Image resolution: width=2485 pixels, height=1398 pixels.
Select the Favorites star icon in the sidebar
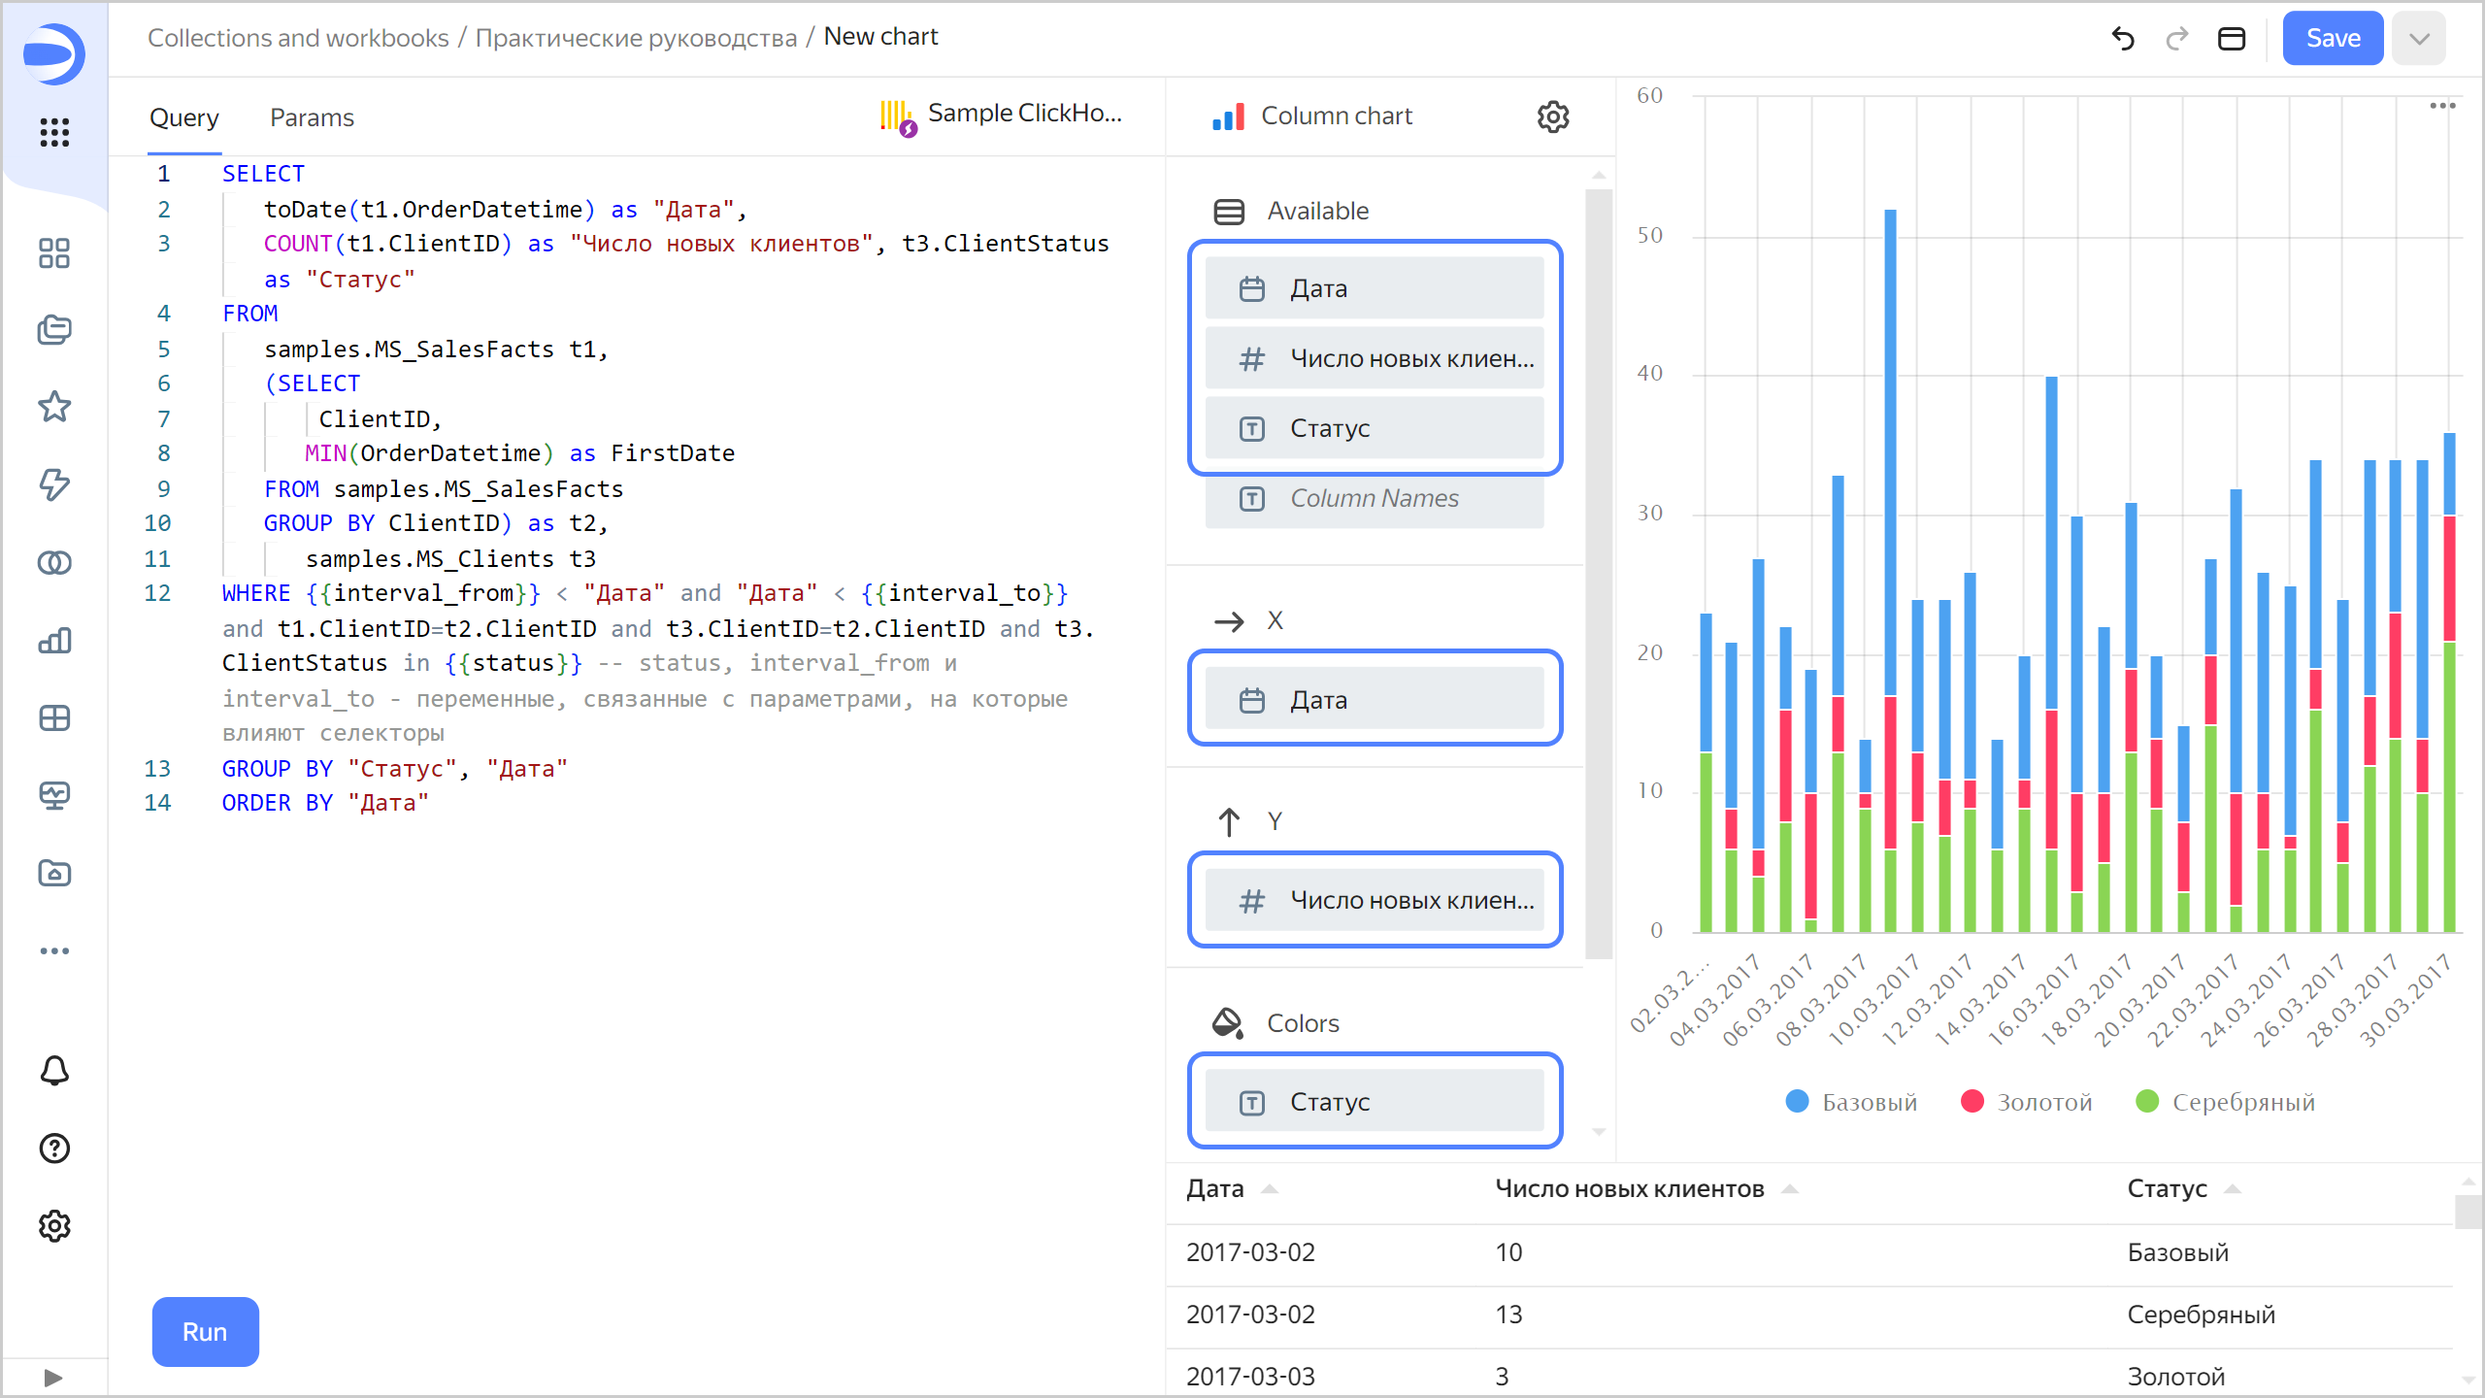click(x=54, y=408)
